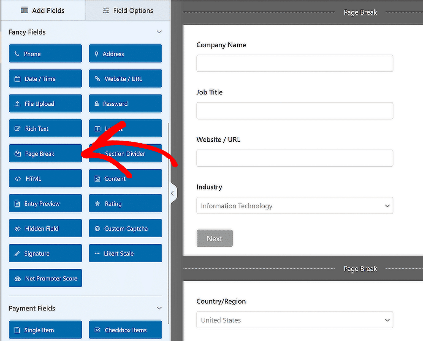
Task: Click the Job Title input field
Action: click(x=294, y=111)
